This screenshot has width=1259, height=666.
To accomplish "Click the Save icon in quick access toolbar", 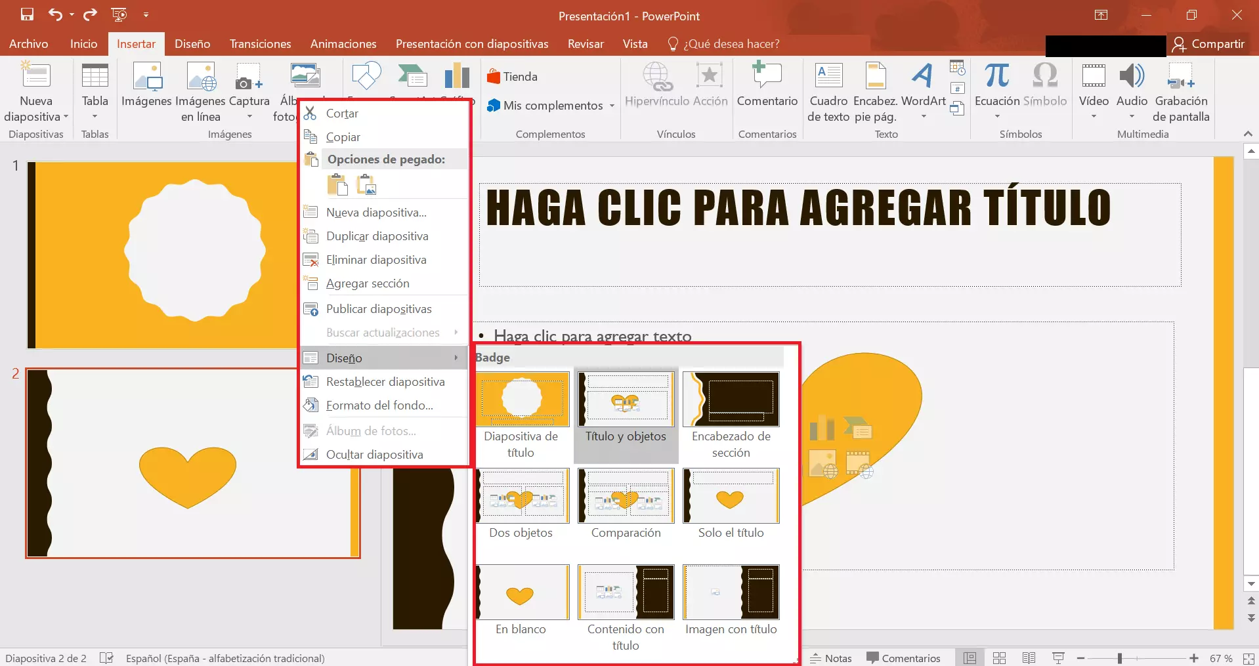I will coord(27,14).
